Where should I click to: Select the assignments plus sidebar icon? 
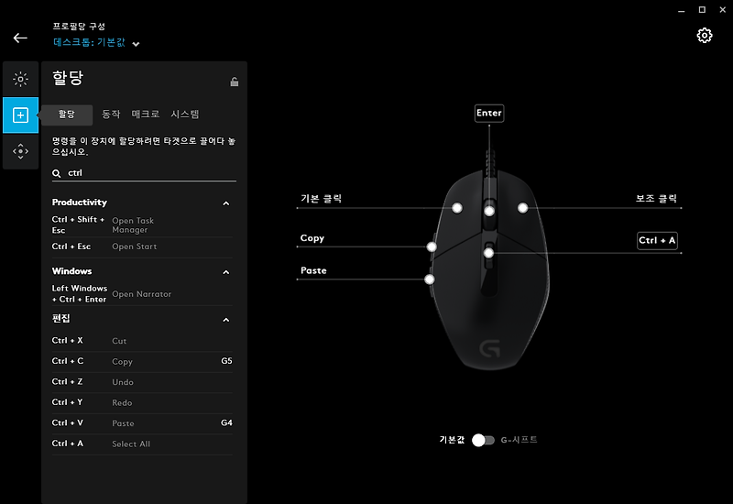20,115
